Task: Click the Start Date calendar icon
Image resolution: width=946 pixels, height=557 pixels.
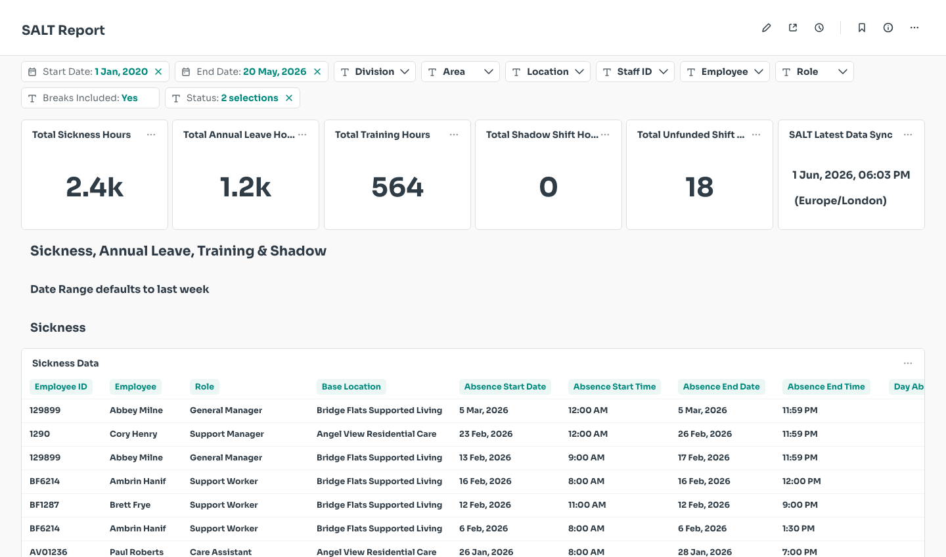Action: click(32, 72)
